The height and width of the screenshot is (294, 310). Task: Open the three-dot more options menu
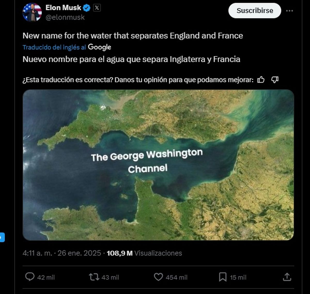point(290,10)
